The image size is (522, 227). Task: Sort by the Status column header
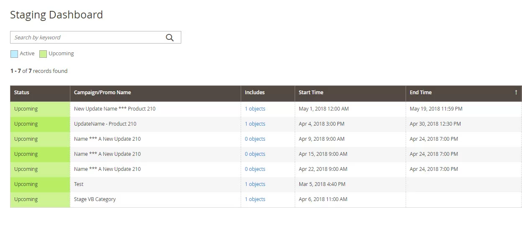tap(40, 93)
